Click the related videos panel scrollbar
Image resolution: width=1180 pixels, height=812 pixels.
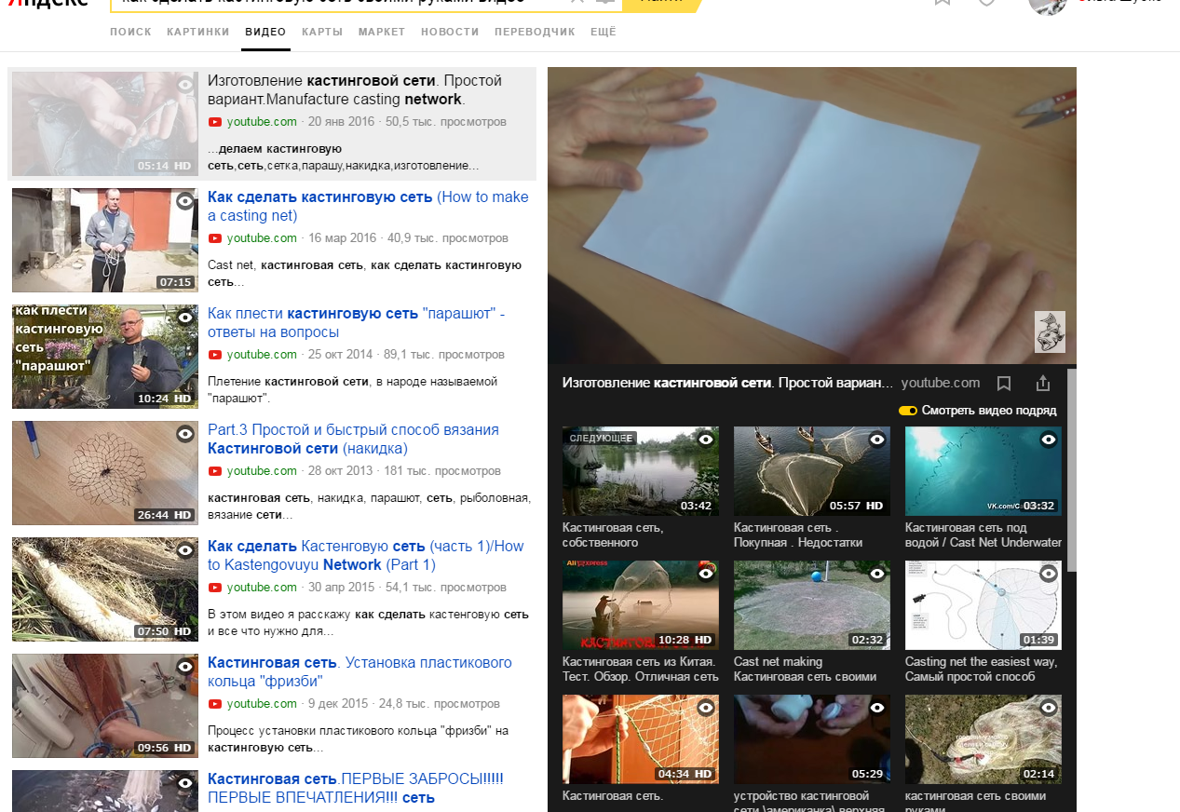1071,466
